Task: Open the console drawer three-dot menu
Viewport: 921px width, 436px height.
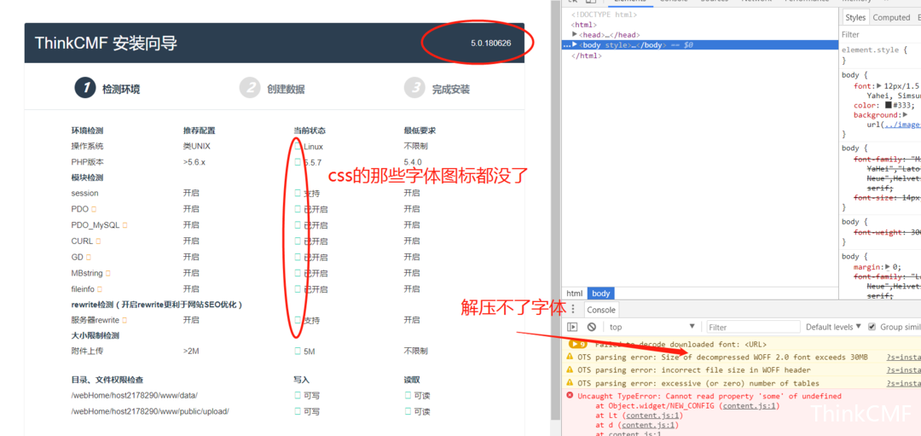Action: coord(574,310)
